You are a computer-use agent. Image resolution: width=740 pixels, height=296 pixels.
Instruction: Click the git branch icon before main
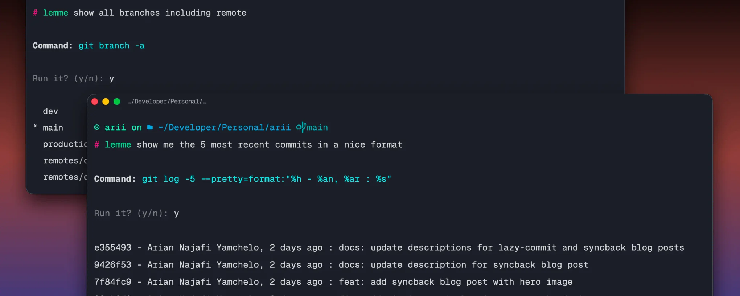tap(301, 127)
